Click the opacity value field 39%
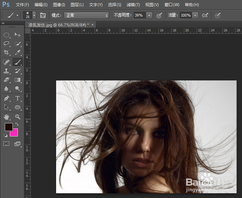Viewport: 242px width, 198px height. (140, 16)
